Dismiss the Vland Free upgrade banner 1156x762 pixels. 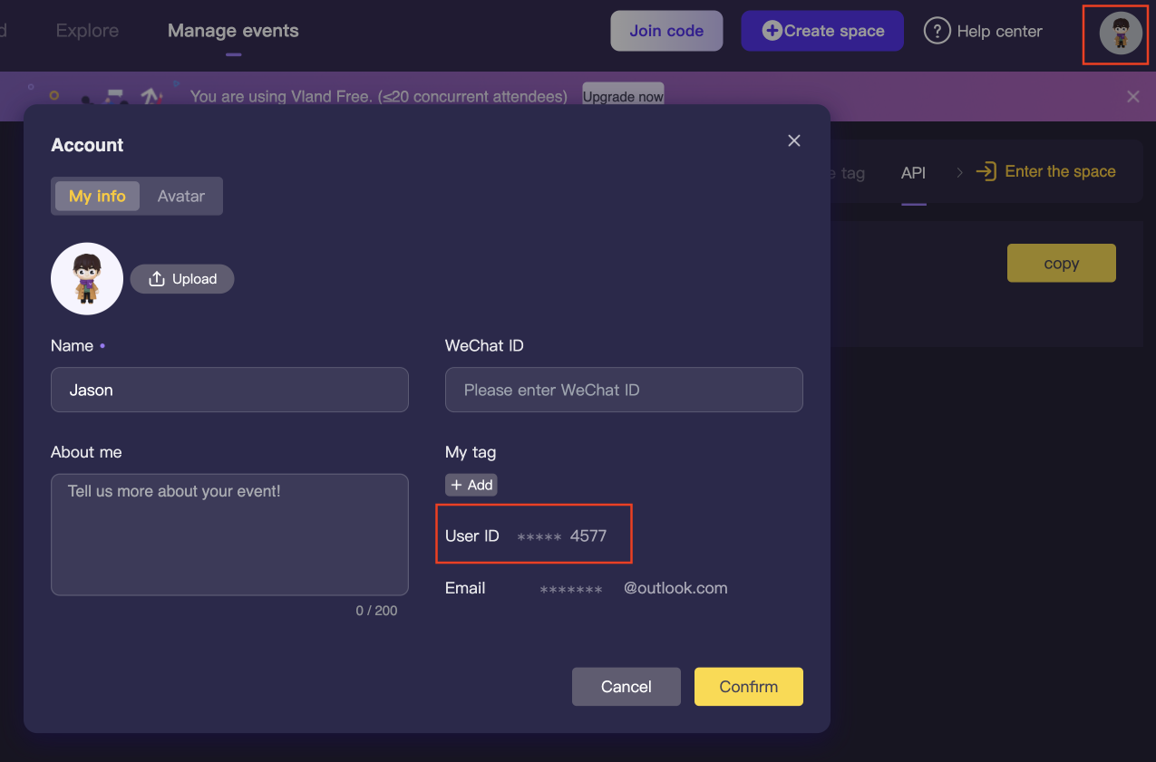click(1133, 96)
